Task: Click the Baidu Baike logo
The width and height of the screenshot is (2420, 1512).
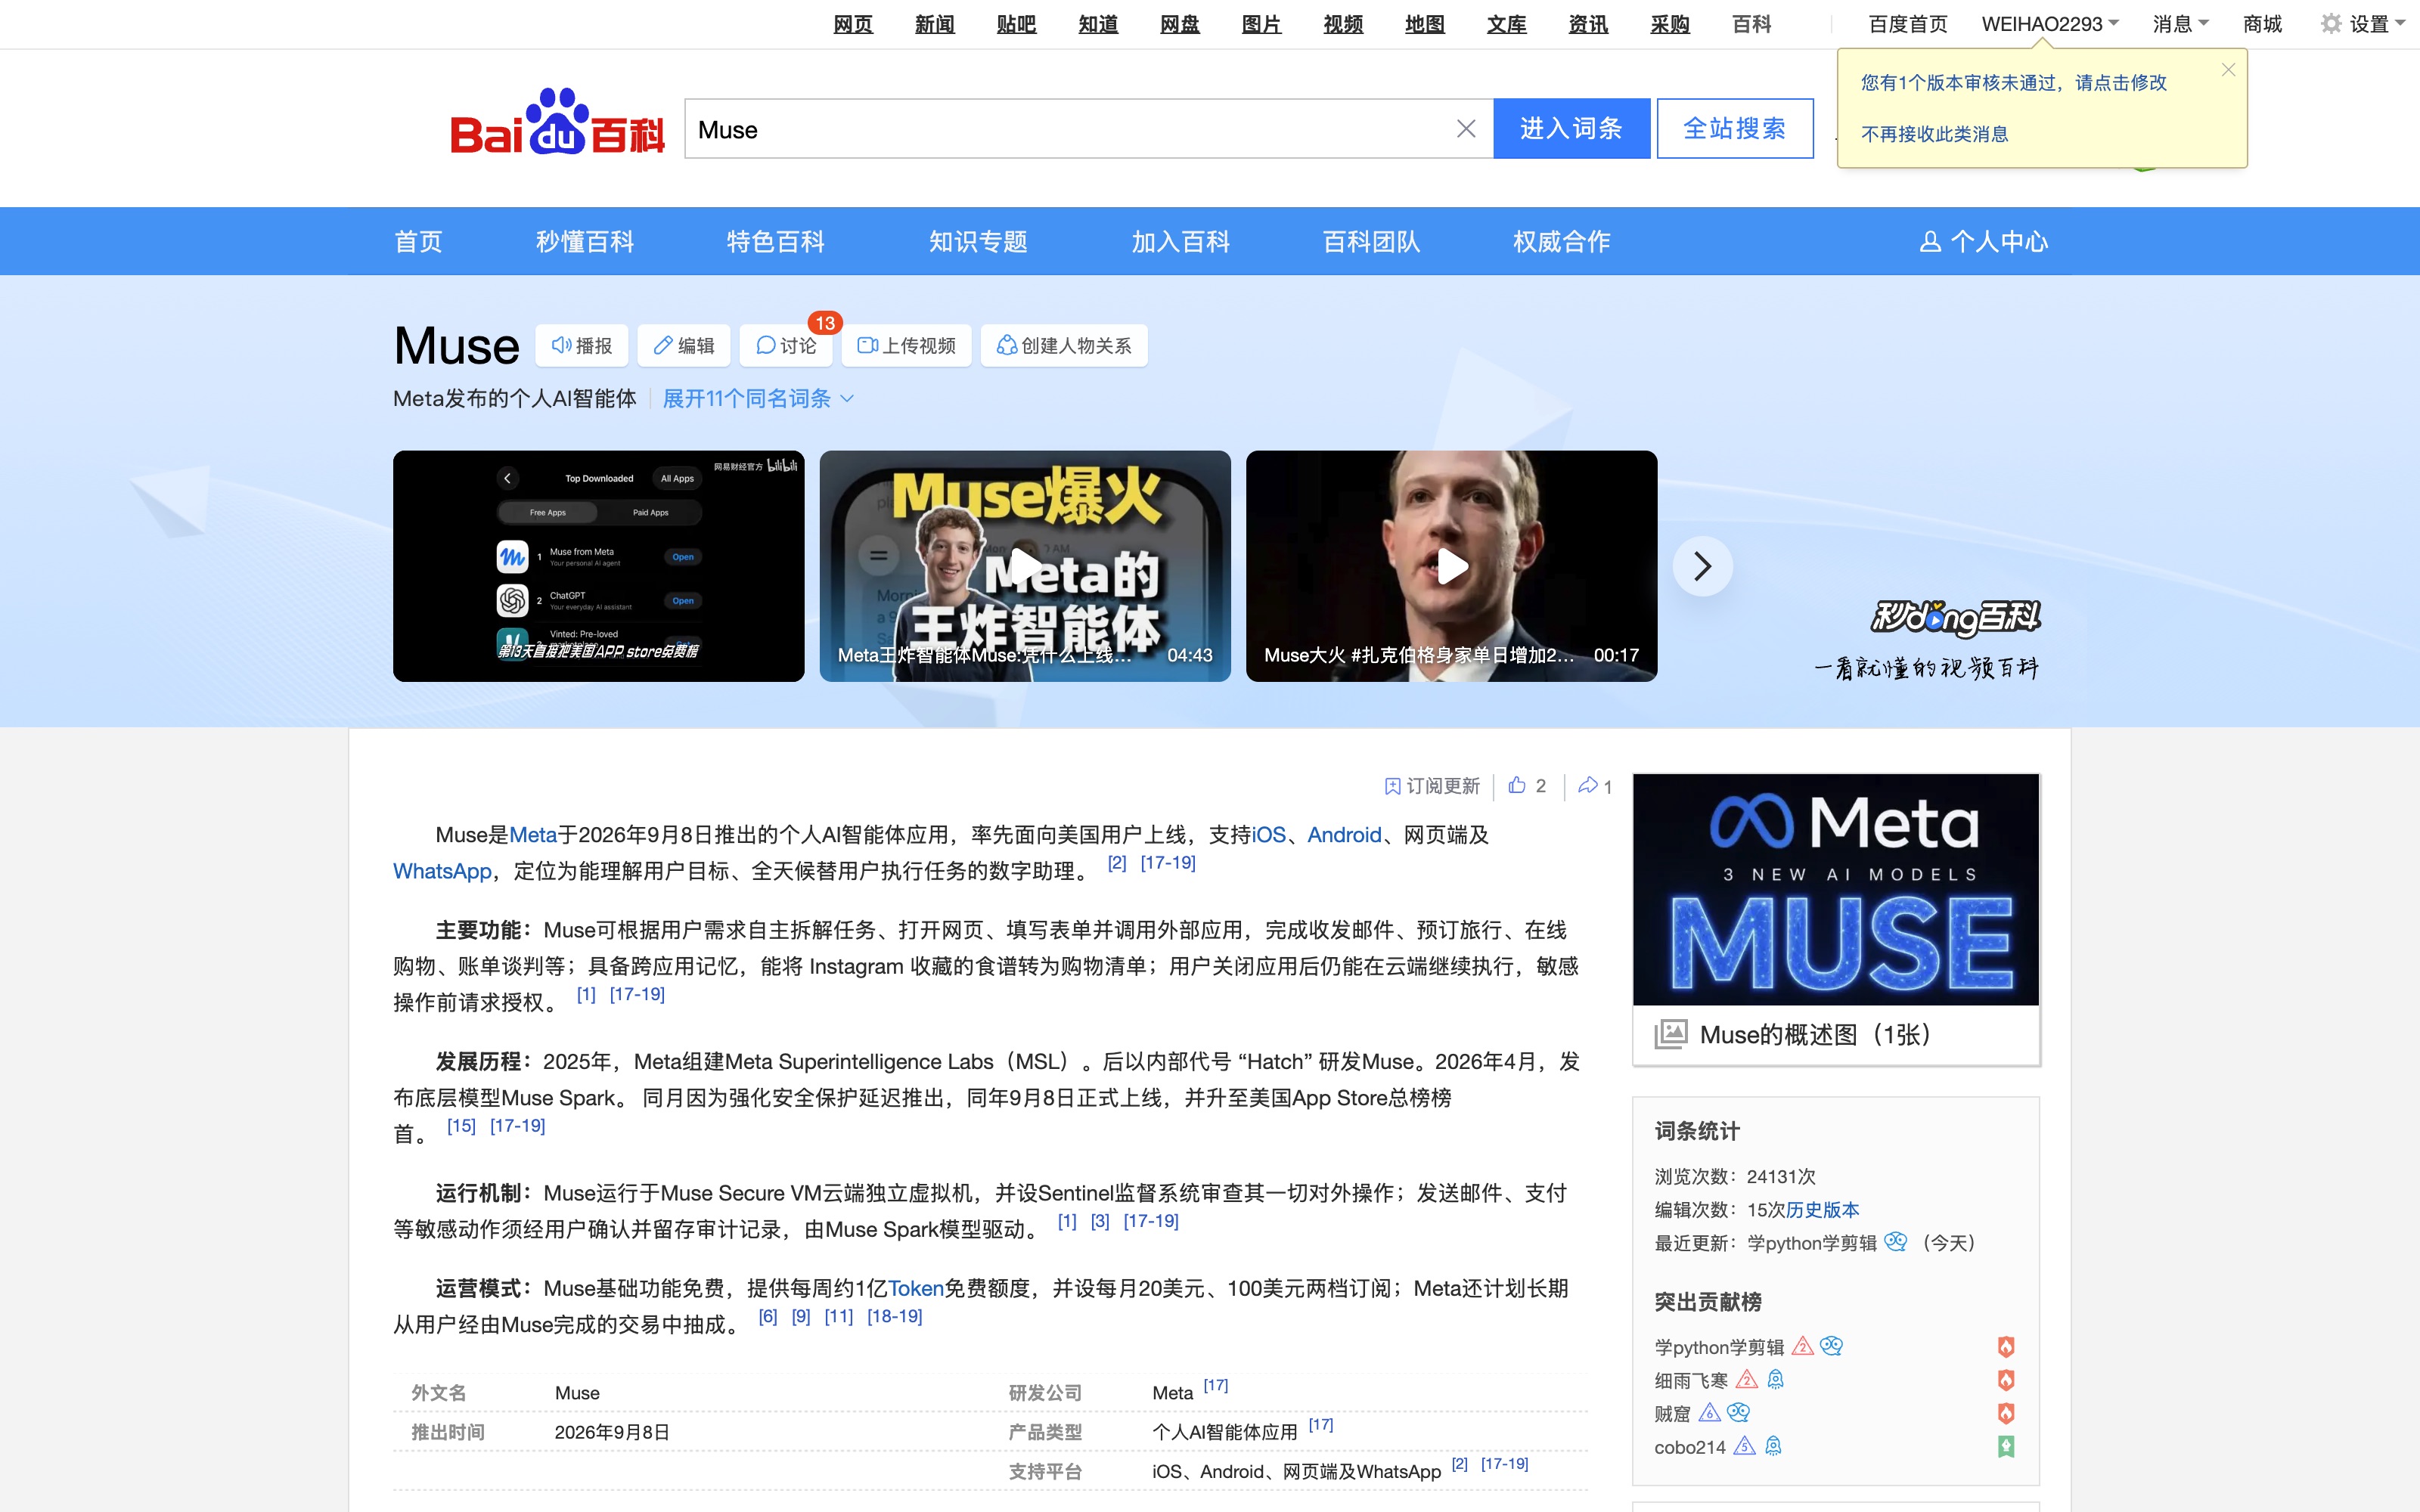Action: coord(557,123)
